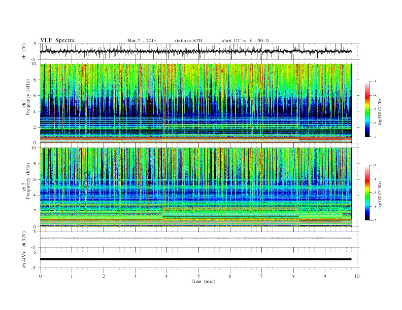Click the 'Time (min)' axis title
This screenshot has width=402, height=310.
(x=203, y=281)
